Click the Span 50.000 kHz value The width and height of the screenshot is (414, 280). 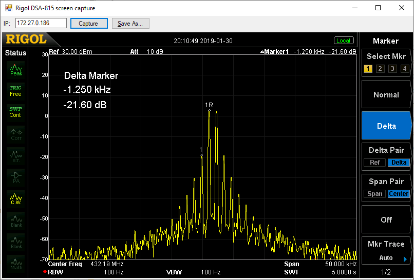tap(341, 264)
